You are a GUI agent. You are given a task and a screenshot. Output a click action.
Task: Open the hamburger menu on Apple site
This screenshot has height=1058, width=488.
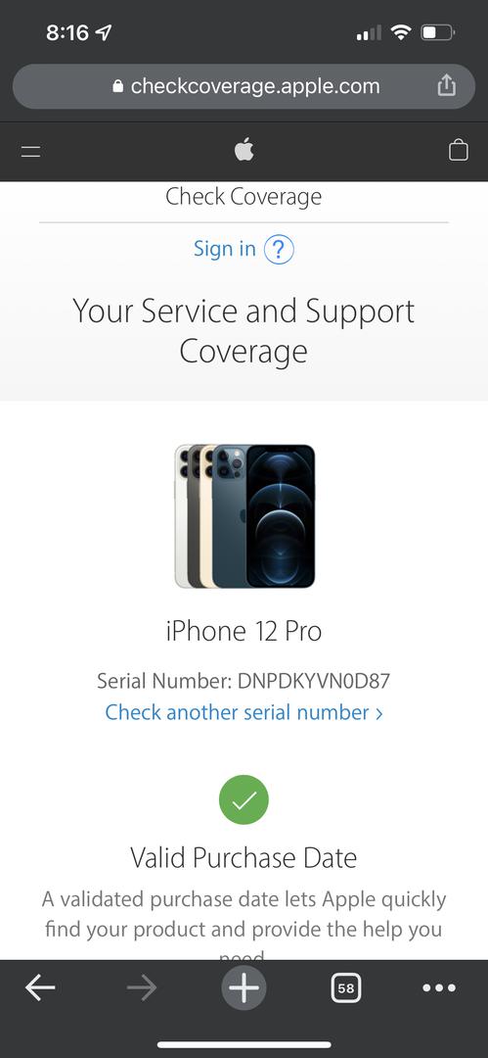pyautogui.click(x=30, y=151)
